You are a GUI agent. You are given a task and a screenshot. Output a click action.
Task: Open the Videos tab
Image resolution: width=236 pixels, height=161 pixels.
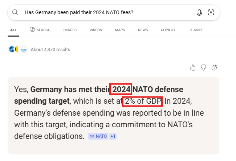click(x=95, y=30)
